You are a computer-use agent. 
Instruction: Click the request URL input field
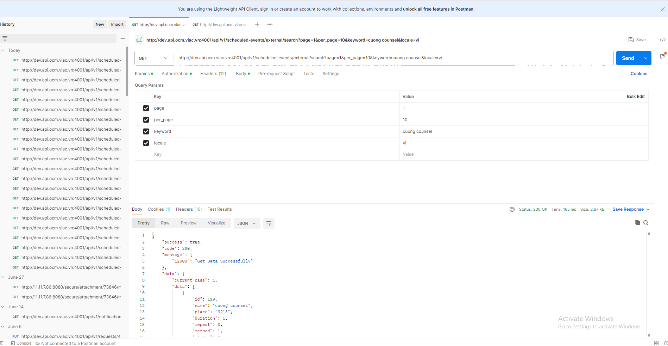393,58
